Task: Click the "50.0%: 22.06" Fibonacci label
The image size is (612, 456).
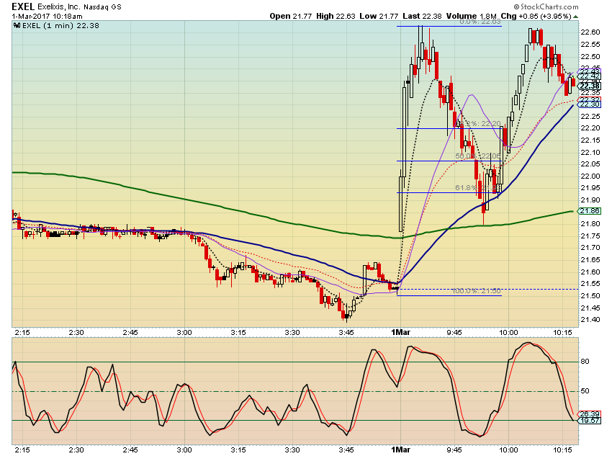Action: 478,156
